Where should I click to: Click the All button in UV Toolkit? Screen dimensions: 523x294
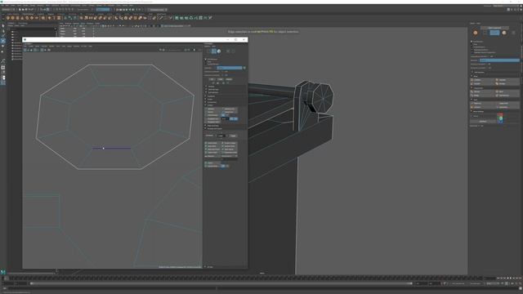[212, 79]
